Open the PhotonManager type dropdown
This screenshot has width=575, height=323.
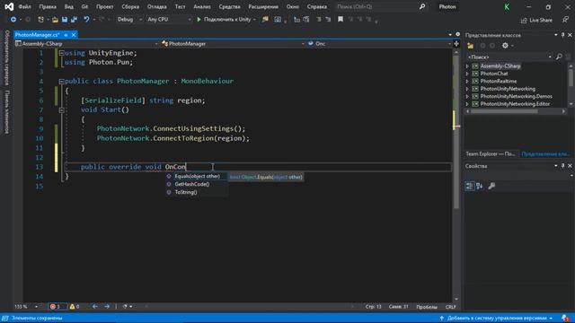(x=234, y=44)
